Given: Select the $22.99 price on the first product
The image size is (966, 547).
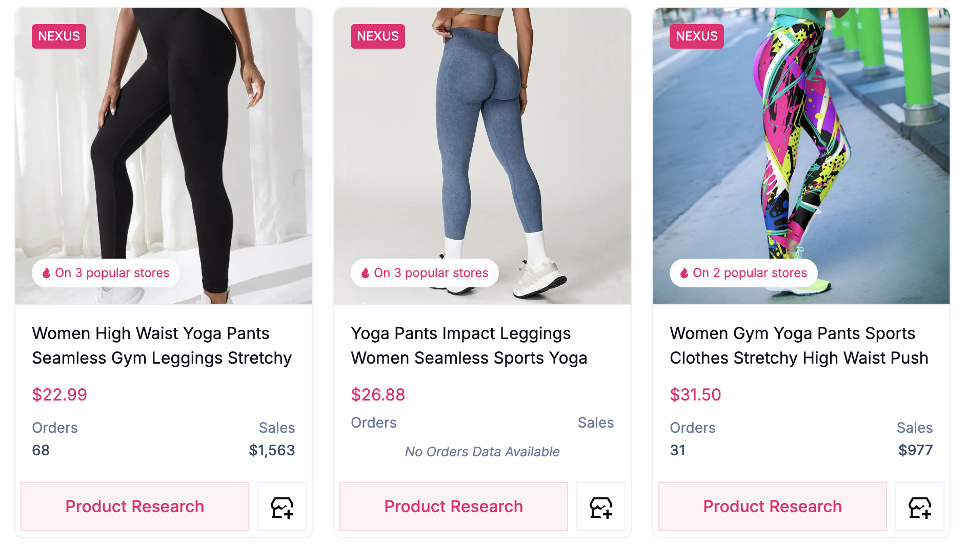Looking at the screenshot, I should (x=59, y=394).
